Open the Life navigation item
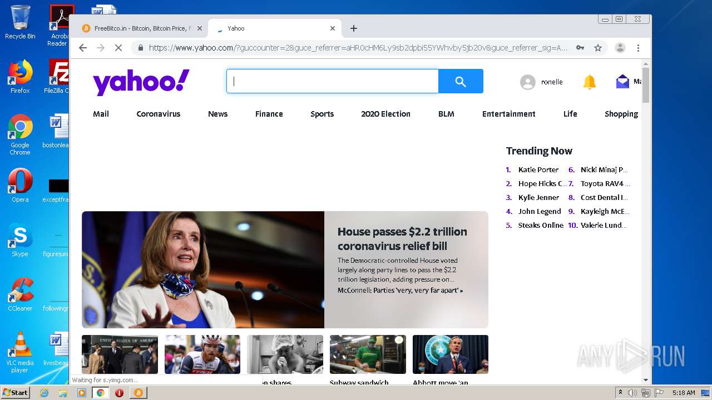This screenshot has height=400, width=712. click(570, 114)
